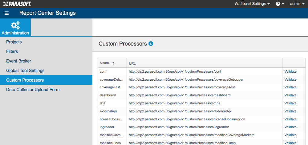Select the externalApi name cell

click(x=112, y=111)
